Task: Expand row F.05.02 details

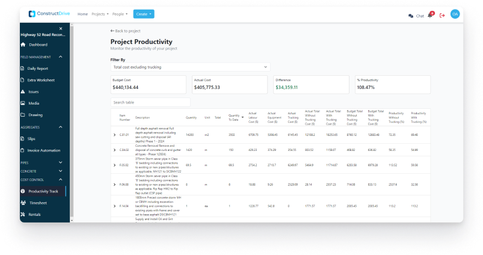Action: point(115,164)
